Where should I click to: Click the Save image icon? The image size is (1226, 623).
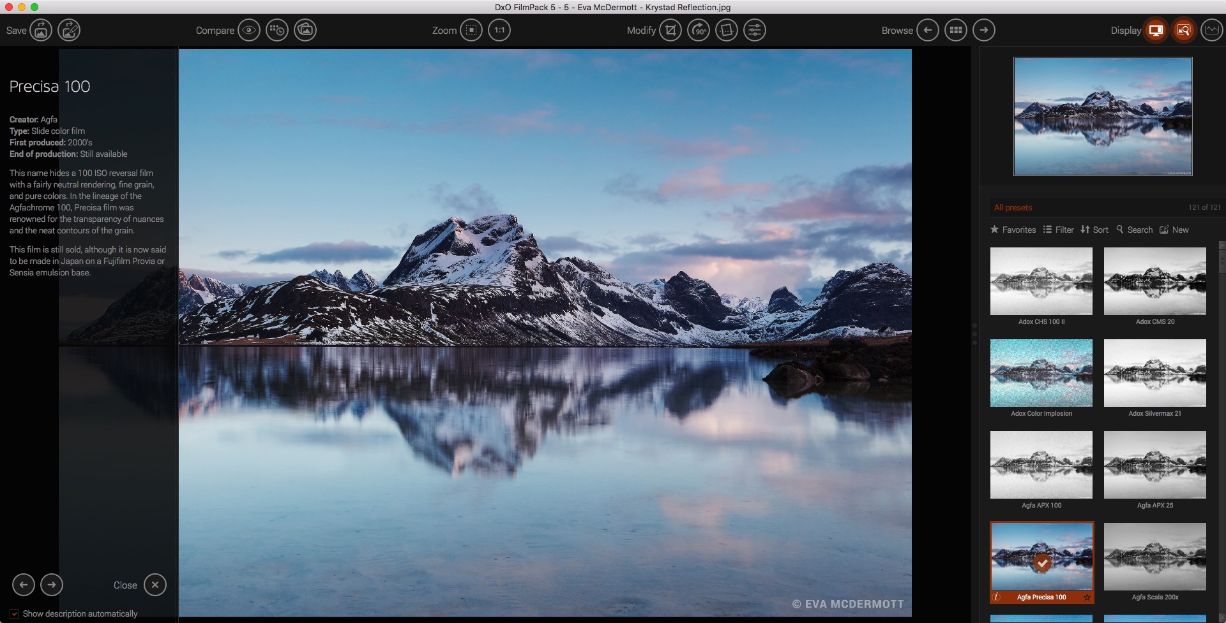(41, 30)
